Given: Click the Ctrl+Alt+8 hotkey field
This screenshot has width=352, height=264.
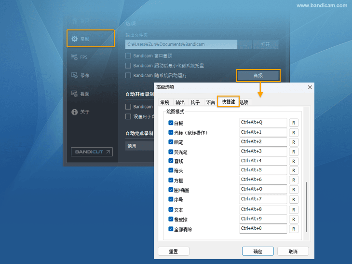Looking at the screenshot, I should click(x=263, y=209).
